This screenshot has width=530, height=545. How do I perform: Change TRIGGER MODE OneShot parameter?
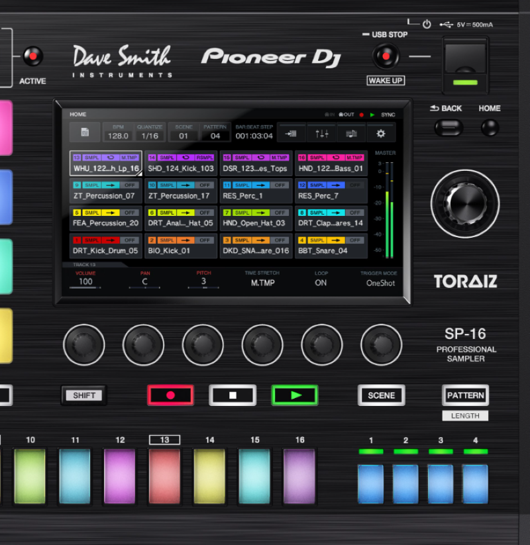(379, 279)
